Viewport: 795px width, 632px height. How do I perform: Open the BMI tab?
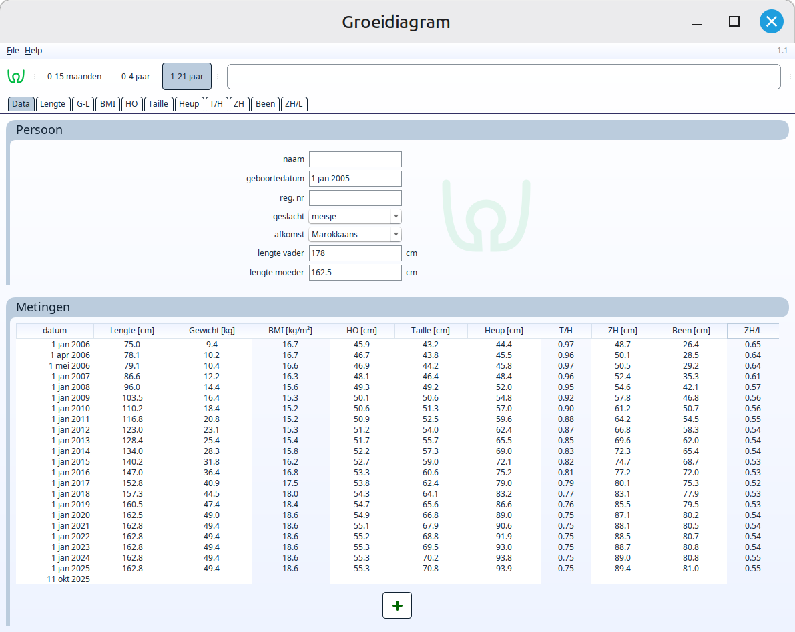point(108,104)
